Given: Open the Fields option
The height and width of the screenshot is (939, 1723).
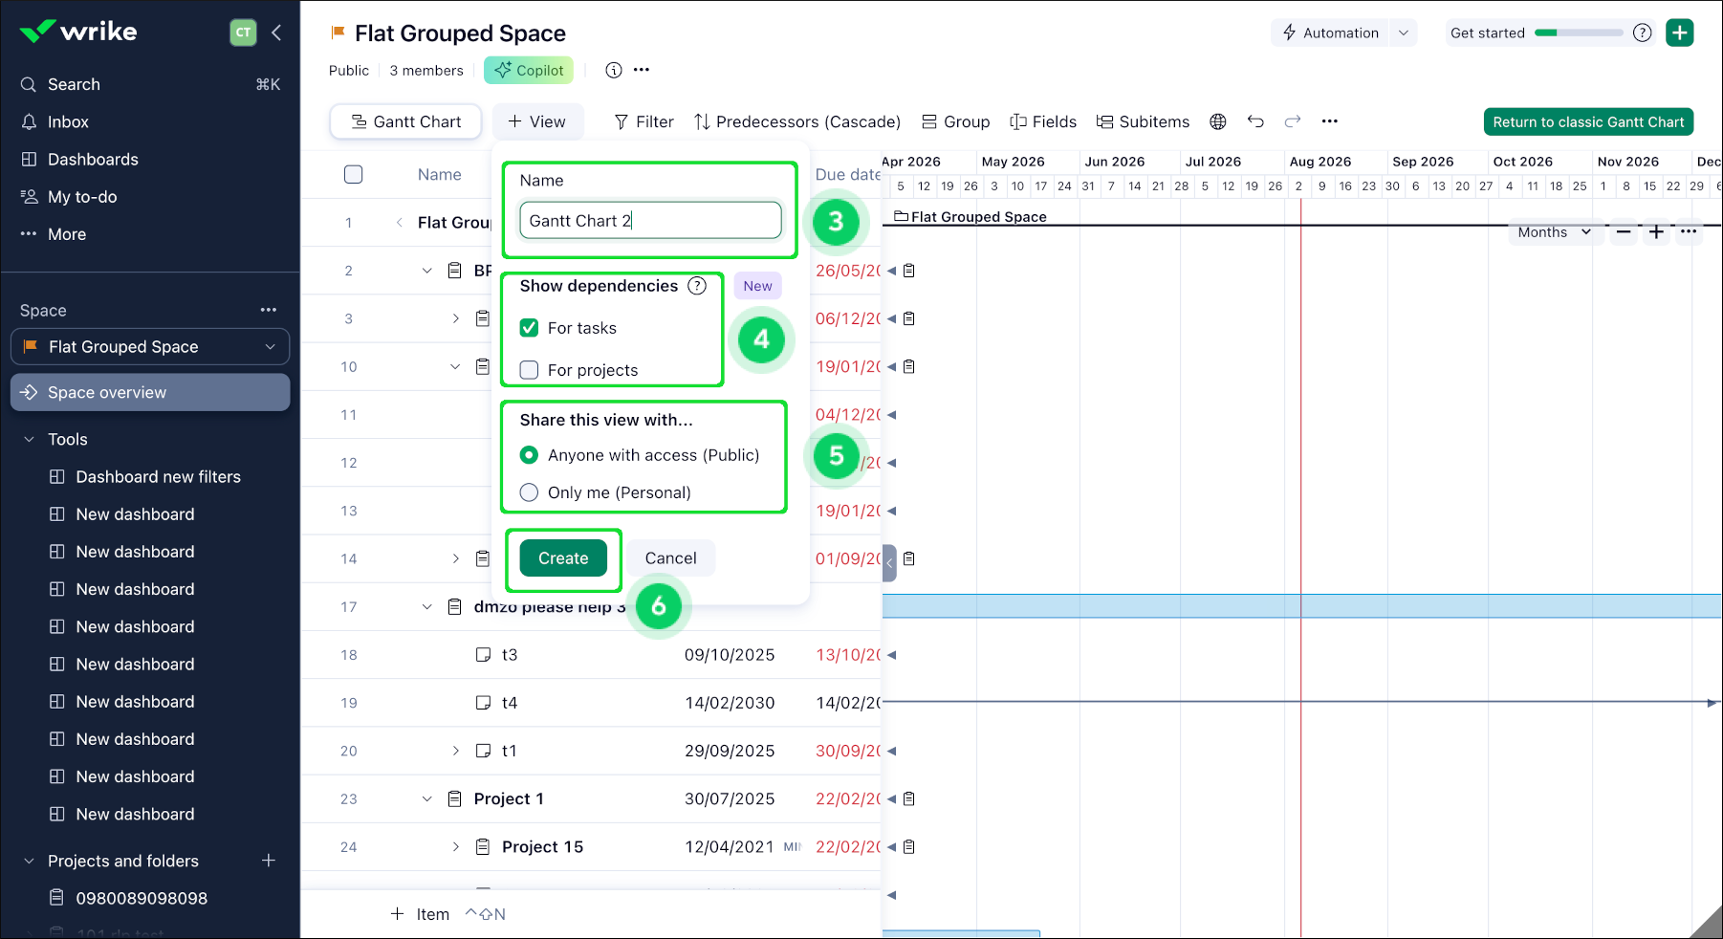Looking at the screenshot, I should 1043,121.
